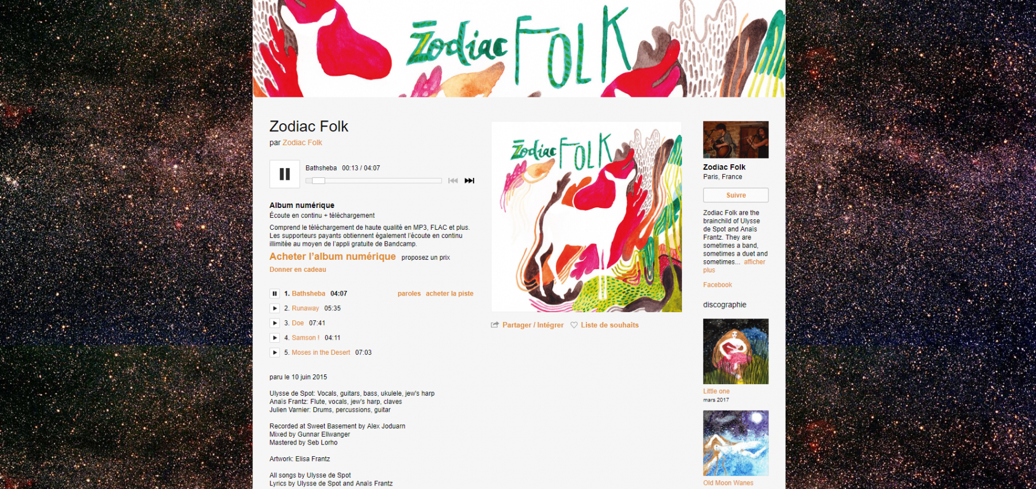The width and height of the screenshot is (1036, 489).
Task: Show paroles for Bathsheba
Action: pos(409,294)
